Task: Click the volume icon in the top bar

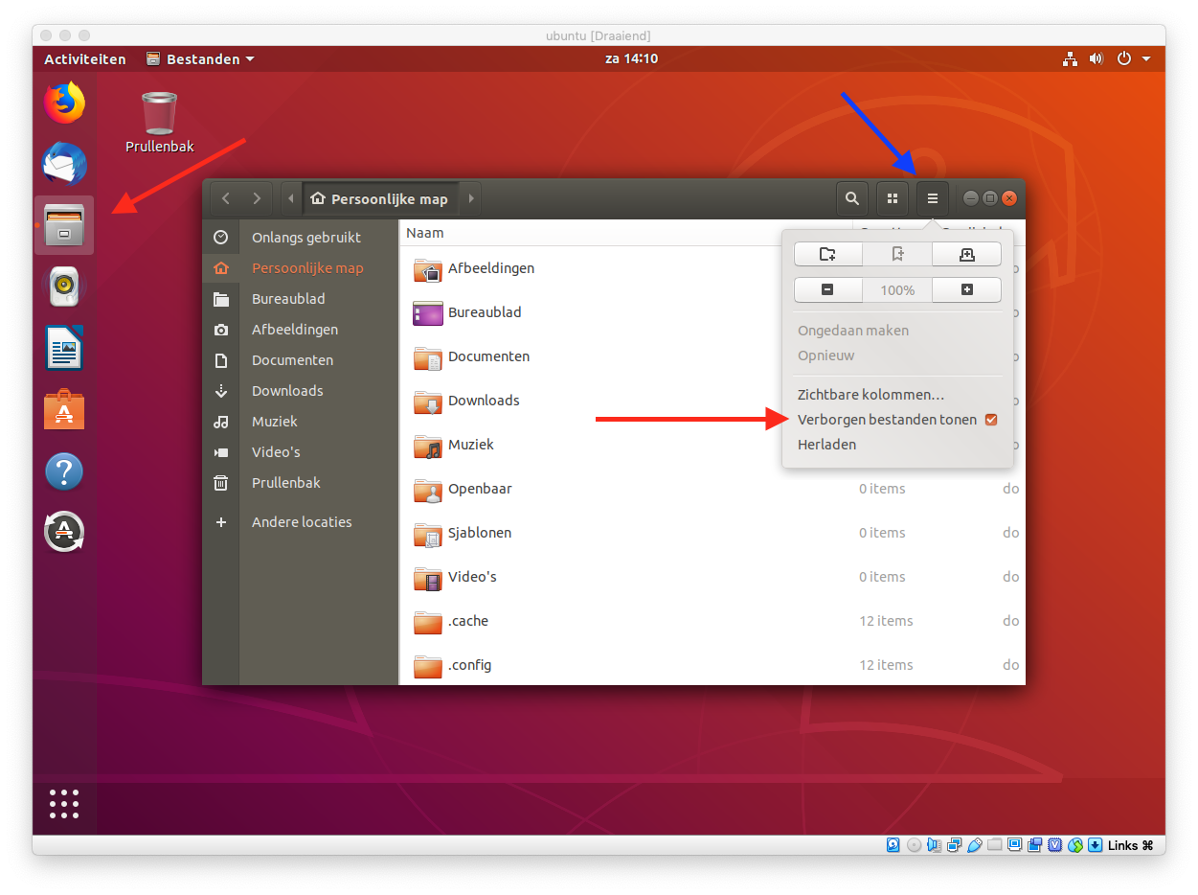Action: pos(1096,59)
